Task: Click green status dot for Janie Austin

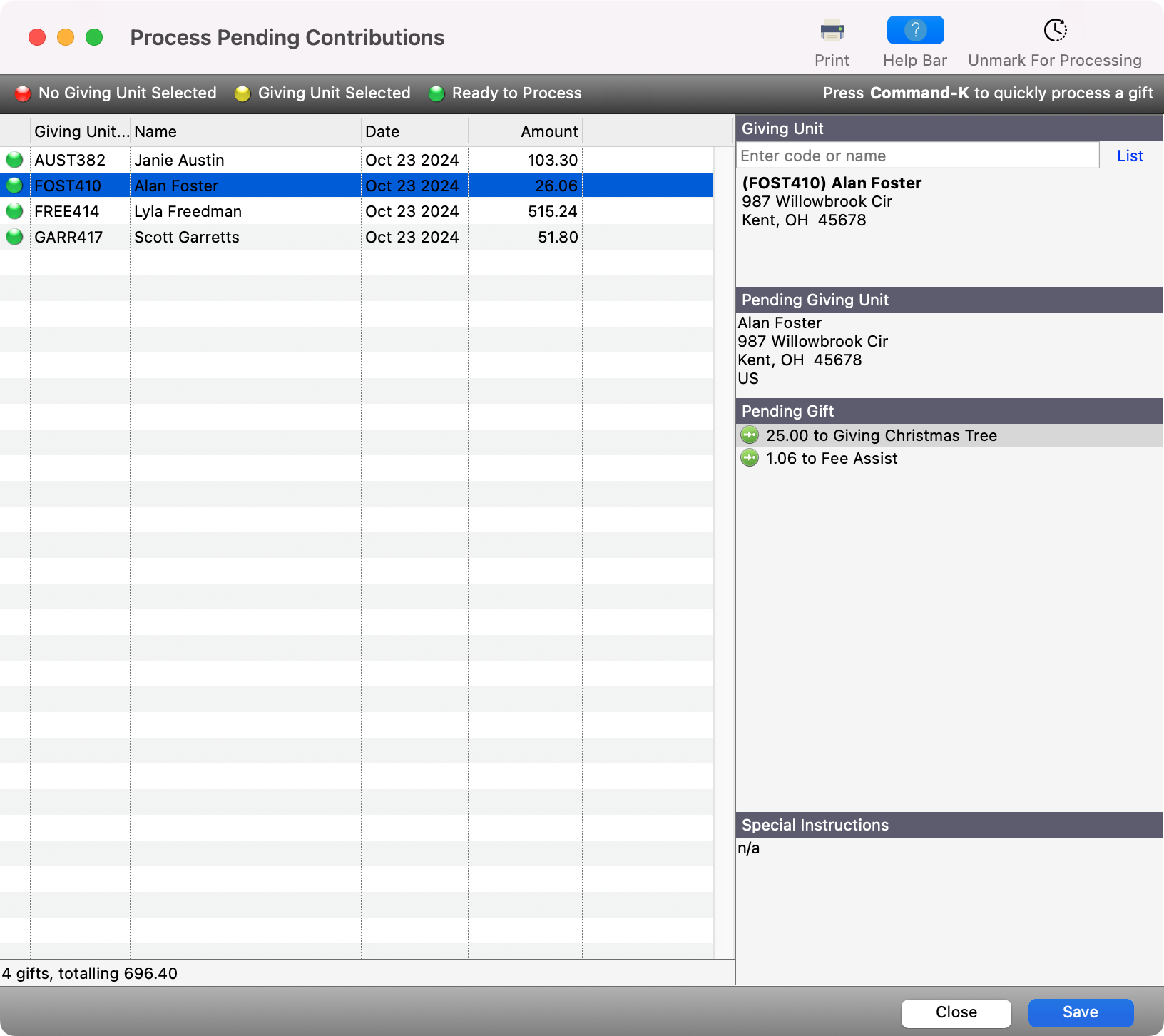Action: point(14,160)
